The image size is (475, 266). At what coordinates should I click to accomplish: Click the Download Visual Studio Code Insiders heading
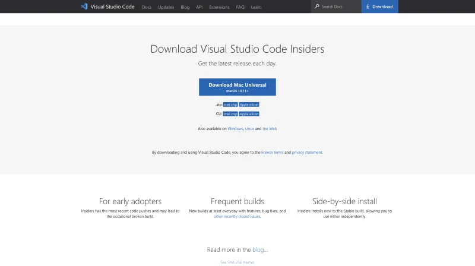237,49
